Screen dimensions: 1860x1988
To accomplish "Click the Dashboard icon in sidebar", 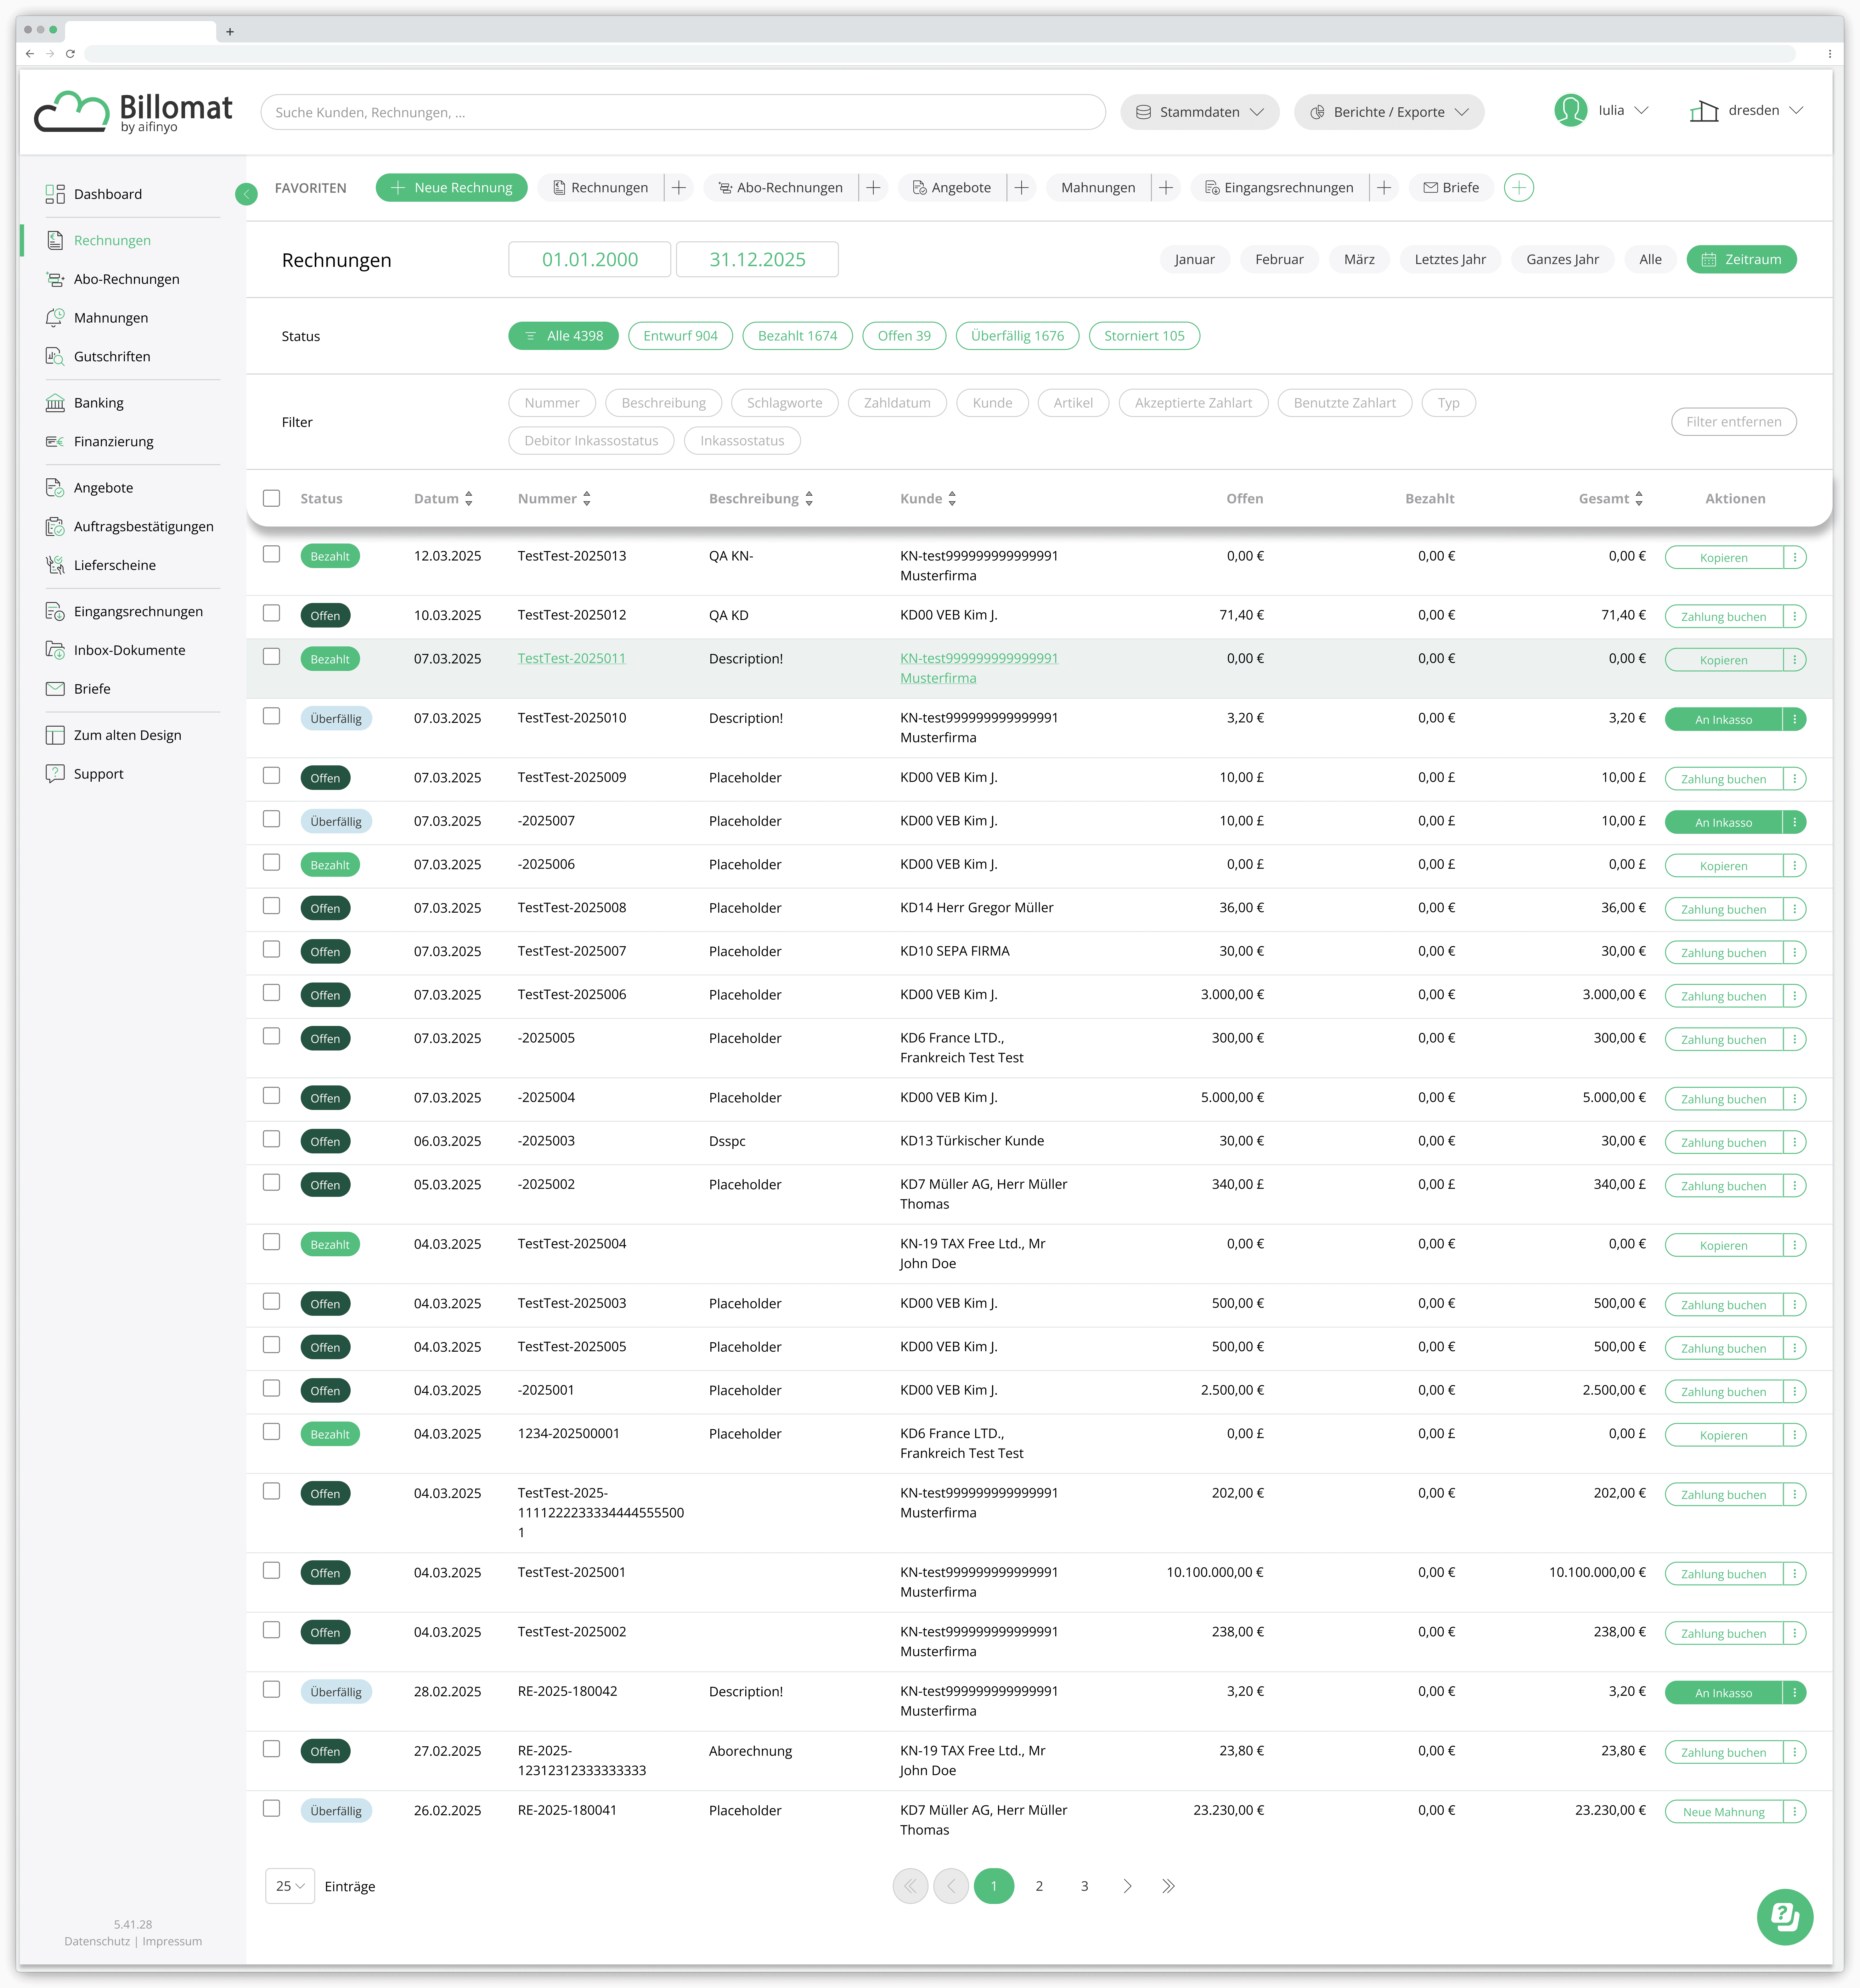I will (55, 194).
